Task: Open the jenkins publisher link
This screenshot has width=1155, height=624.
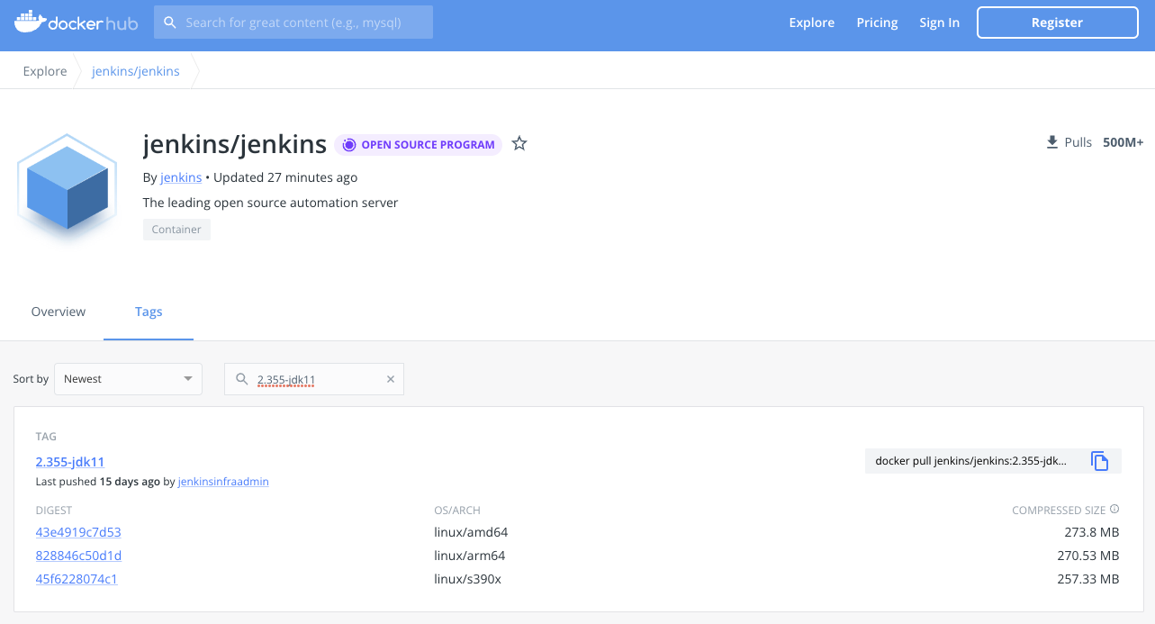Action: pyautogui.click(x=181, y=177)
